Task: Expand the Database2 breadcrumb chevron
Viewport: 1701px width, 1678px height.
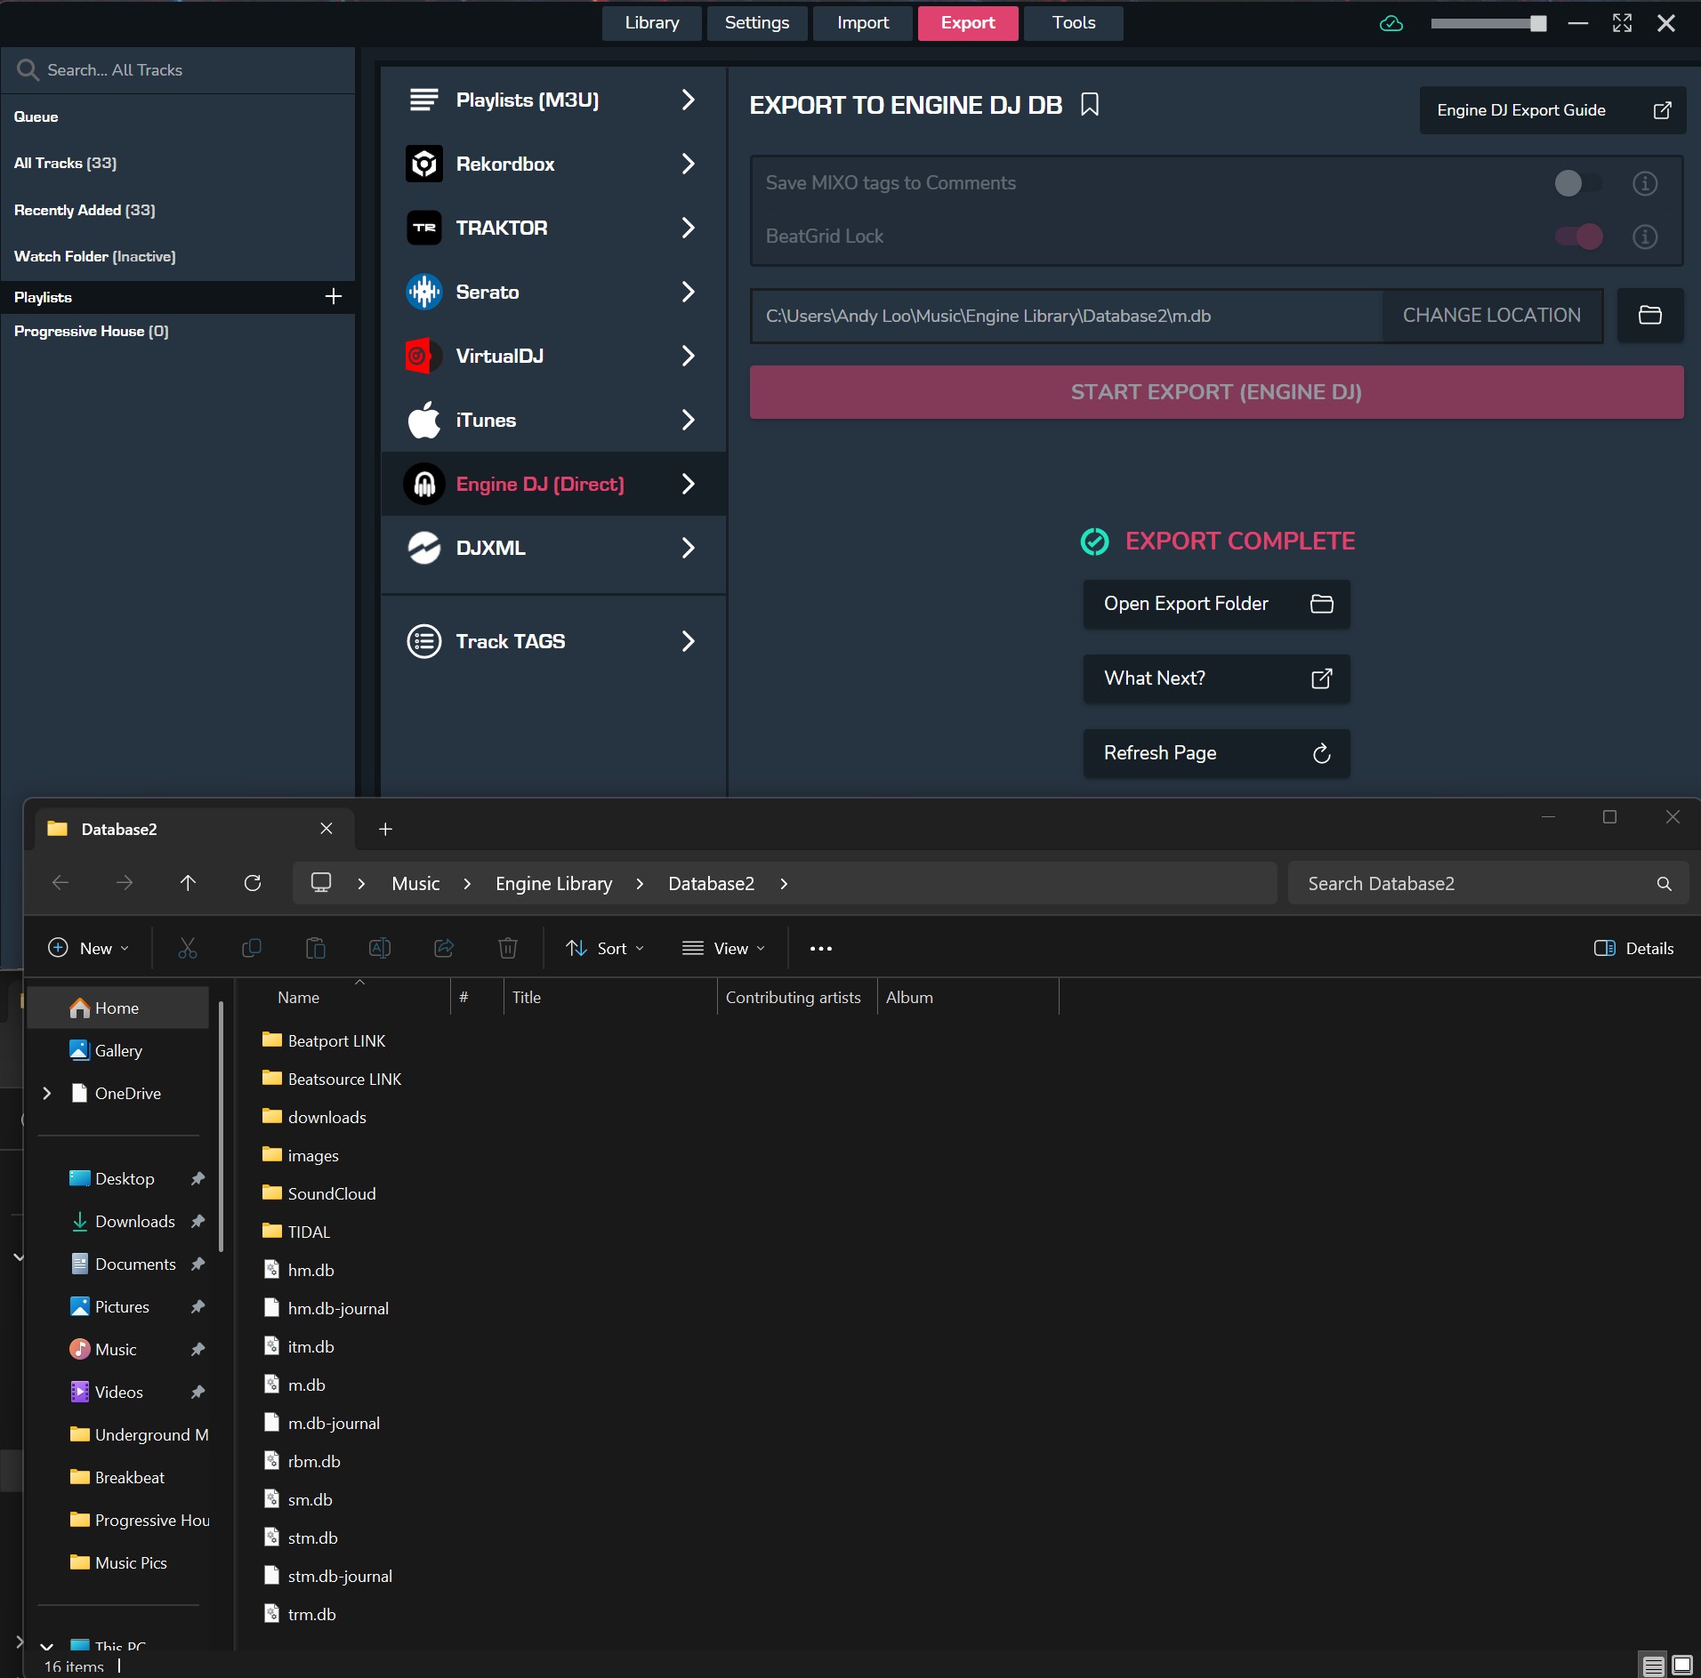Action: [784, 884]
